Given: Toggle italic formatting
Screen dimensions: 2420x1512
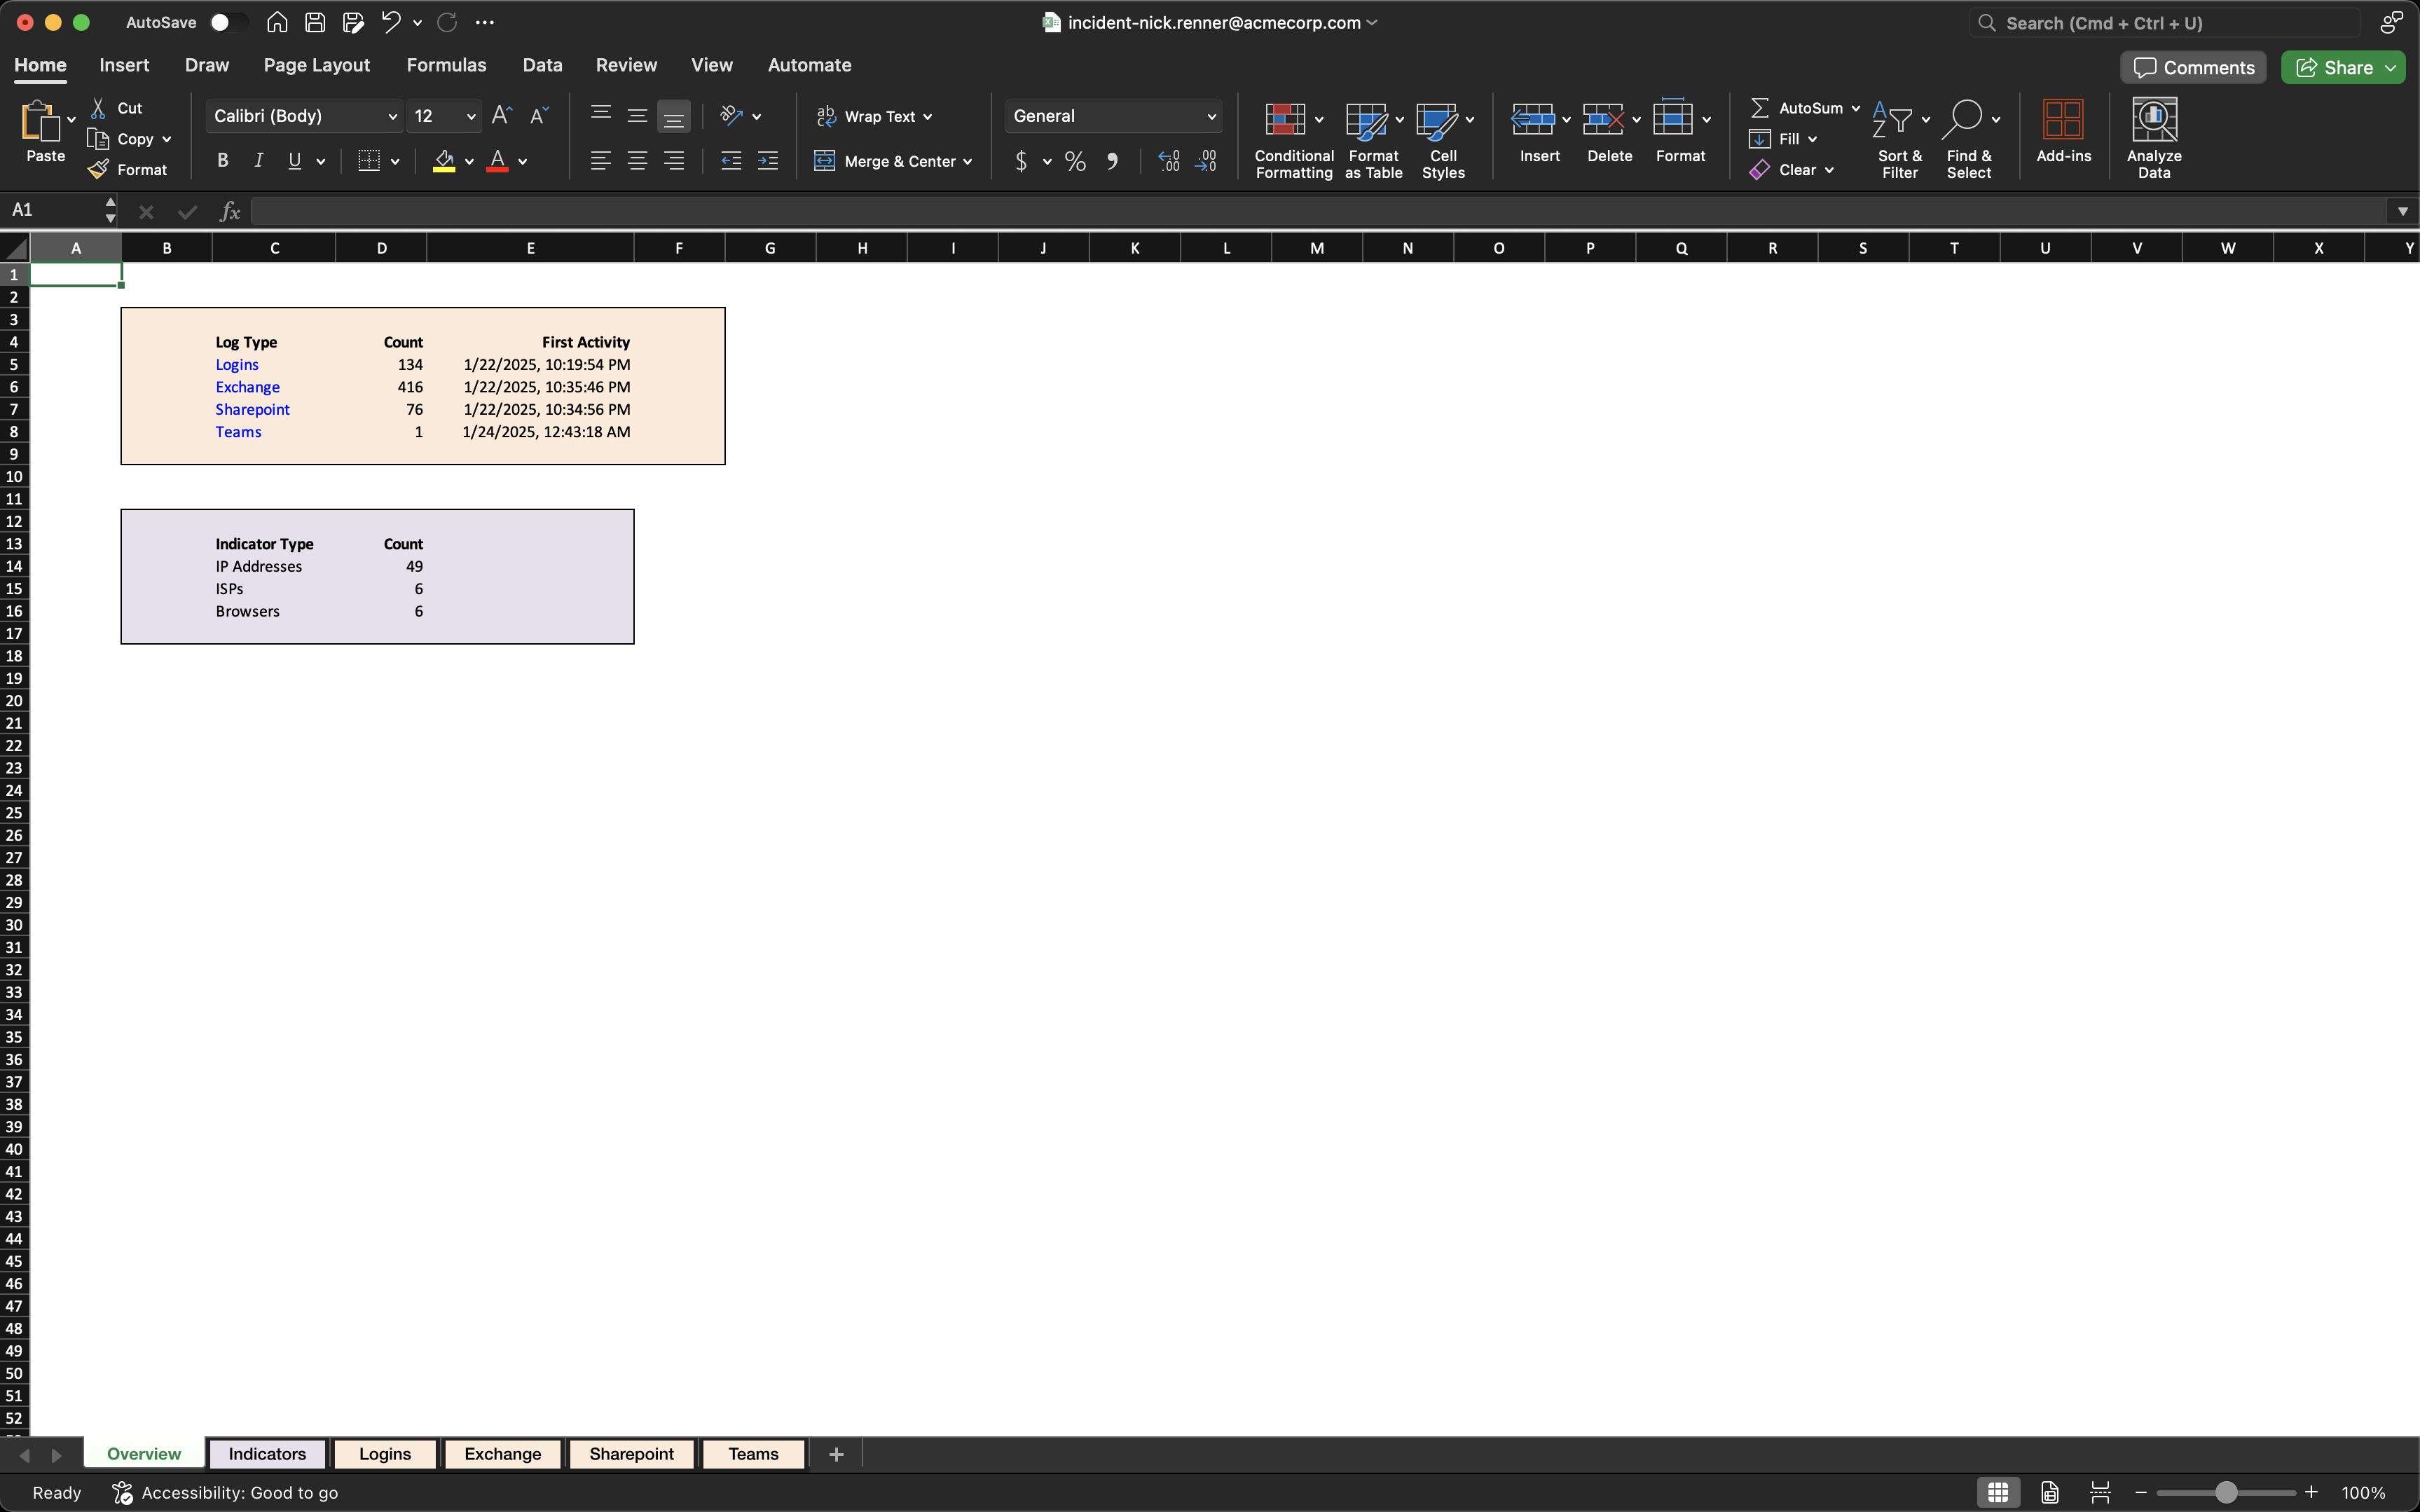Looking at the screenshot, I should 258,161.
